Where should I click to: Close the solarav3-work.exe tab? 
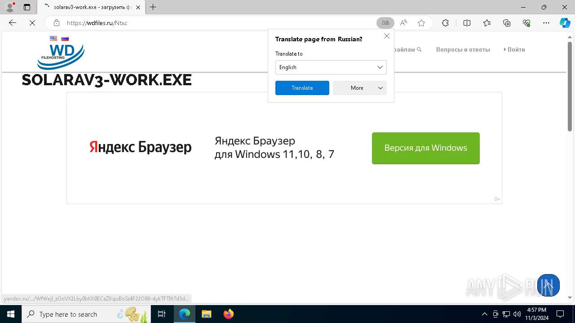click(x=138, y=7)
